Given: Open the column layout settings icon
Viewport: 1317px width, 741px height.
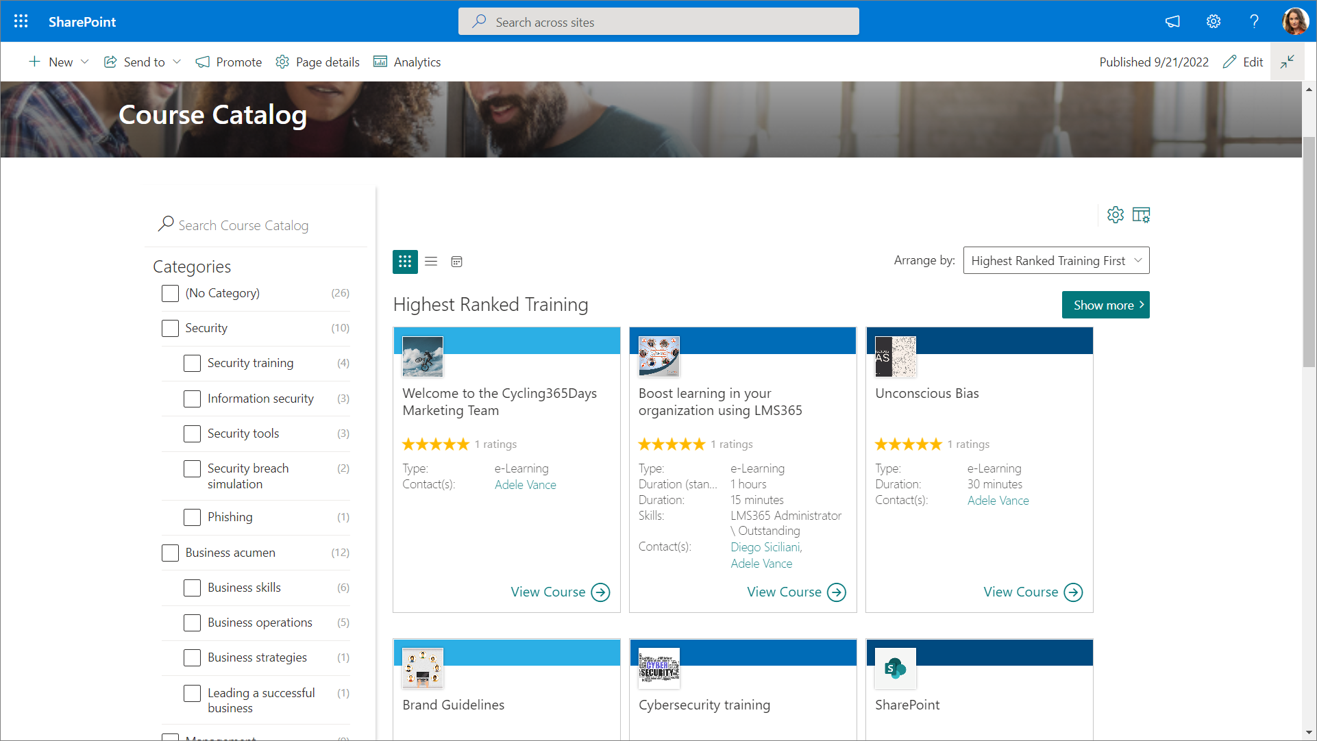Looking at the screenshot, I should point(1141,215).
